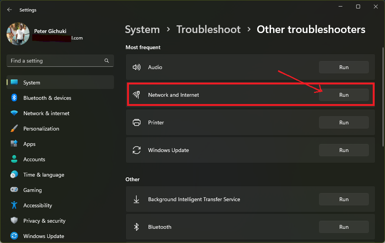Click the Background Intelligent Transfer Service download icon
The image size is (385, 243).
(x=137, y=199)
